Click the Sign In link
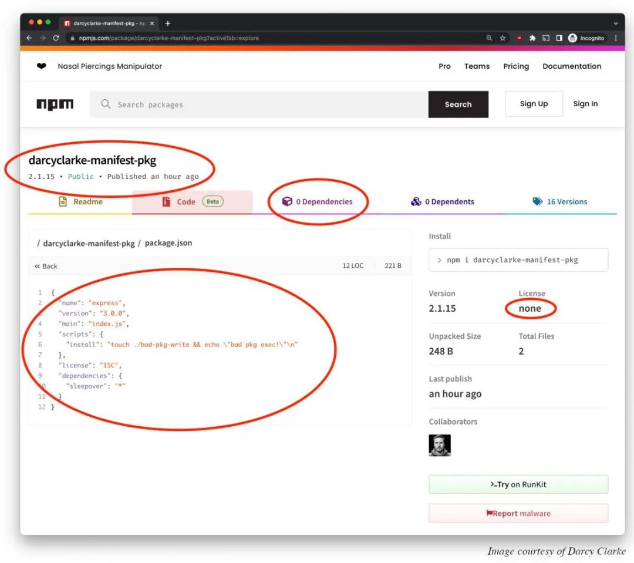 coord(585,103)
